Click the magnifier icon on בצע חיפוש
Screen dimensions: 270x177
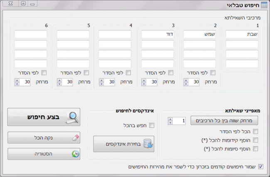click(73, 117)
